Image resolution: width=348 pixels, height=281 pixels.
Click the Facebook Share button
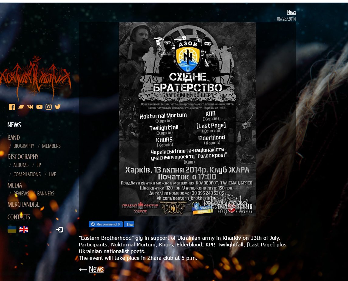click(129, 224)
